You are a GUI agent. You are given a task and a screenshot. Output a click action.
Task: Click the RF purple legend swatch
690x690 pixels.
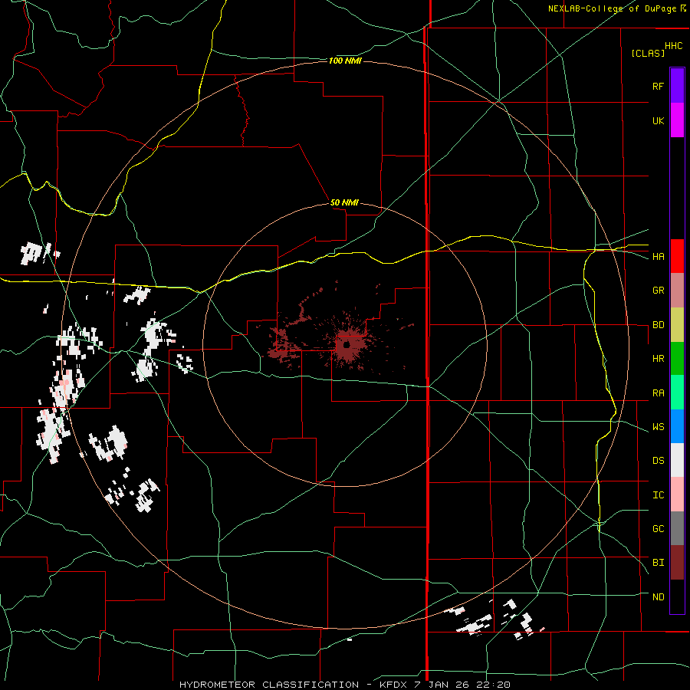(677, 86)
